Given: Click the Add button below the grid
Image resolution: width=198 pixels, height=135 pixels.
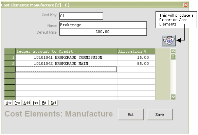Looking at the screenshot, I should [26, 103].
